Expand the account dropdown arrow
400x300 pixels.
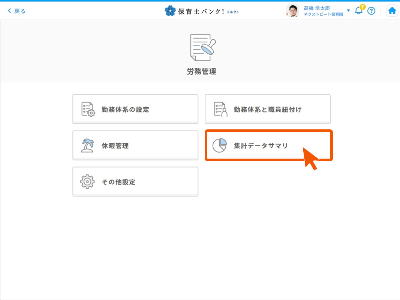348,10
